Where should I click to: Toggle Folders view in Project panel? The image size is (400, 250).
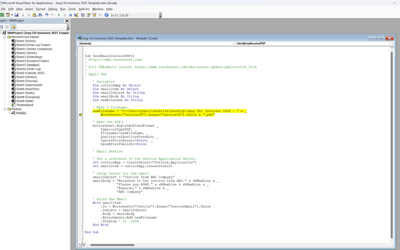(x=13, y=27)
